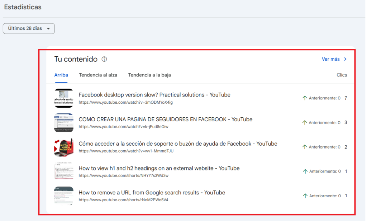This screenshot has width=367, height=221.
Task: Click title Cómo acceder a la sección de soporte
Action: click(x=178, y=144)
